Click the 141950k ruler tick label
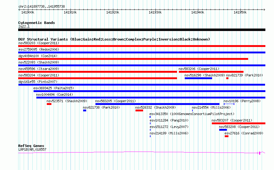This screenshot has height=170, width=274. [240, 12]
